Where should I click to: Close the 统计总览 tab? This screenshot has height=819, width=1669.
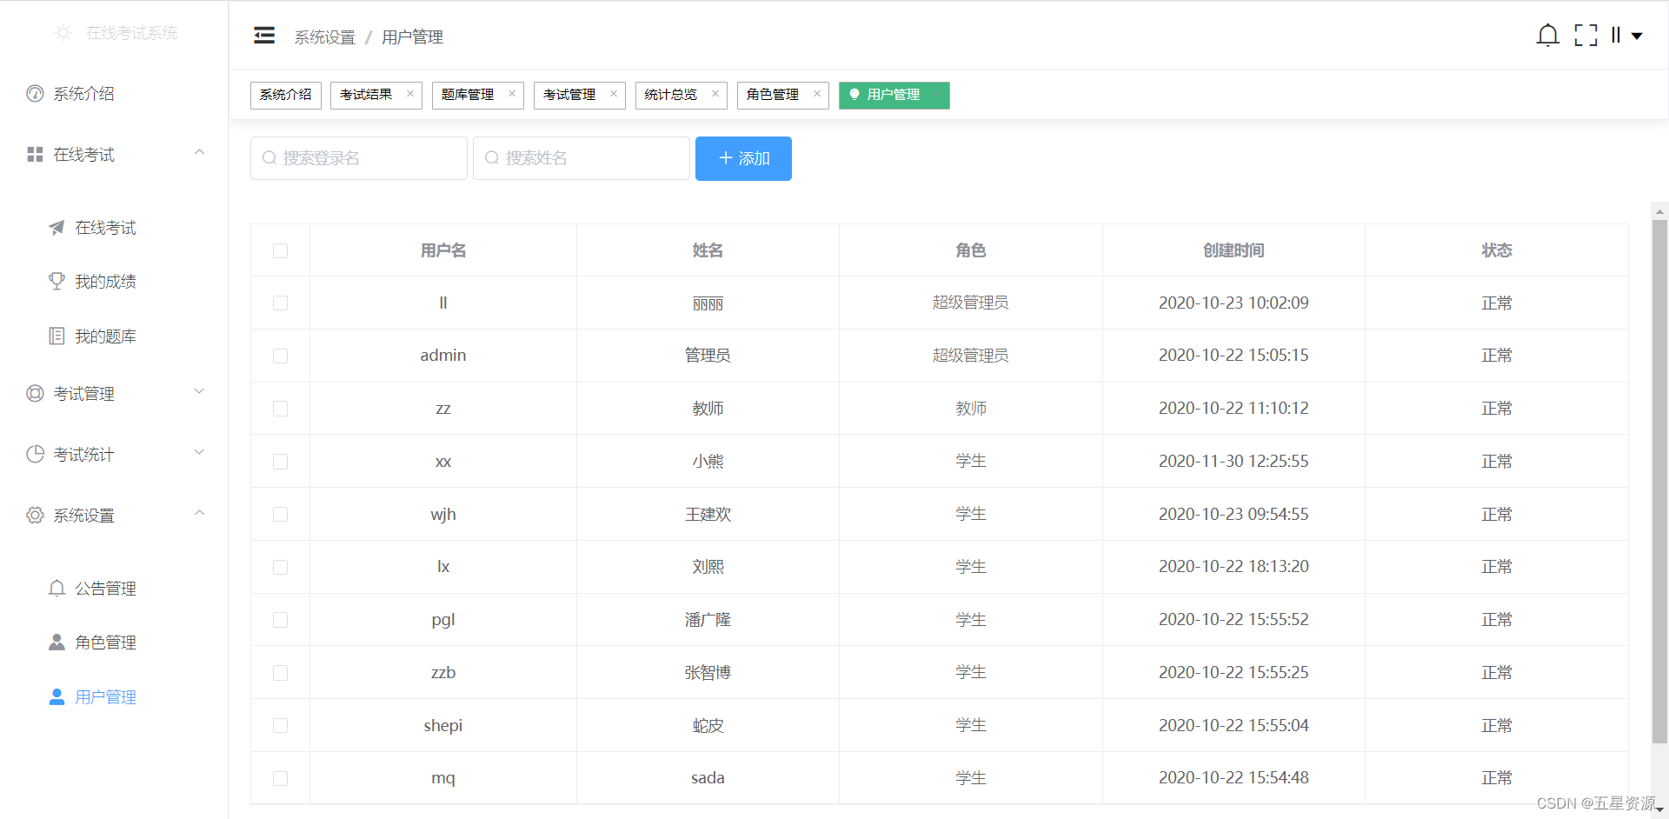[x=715, y=94]
